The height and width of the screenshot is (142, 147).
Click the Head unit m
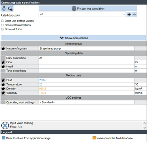coord(136,66)
